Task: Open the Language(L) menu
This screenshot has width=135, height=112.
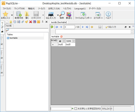Action: click(80, 9)
